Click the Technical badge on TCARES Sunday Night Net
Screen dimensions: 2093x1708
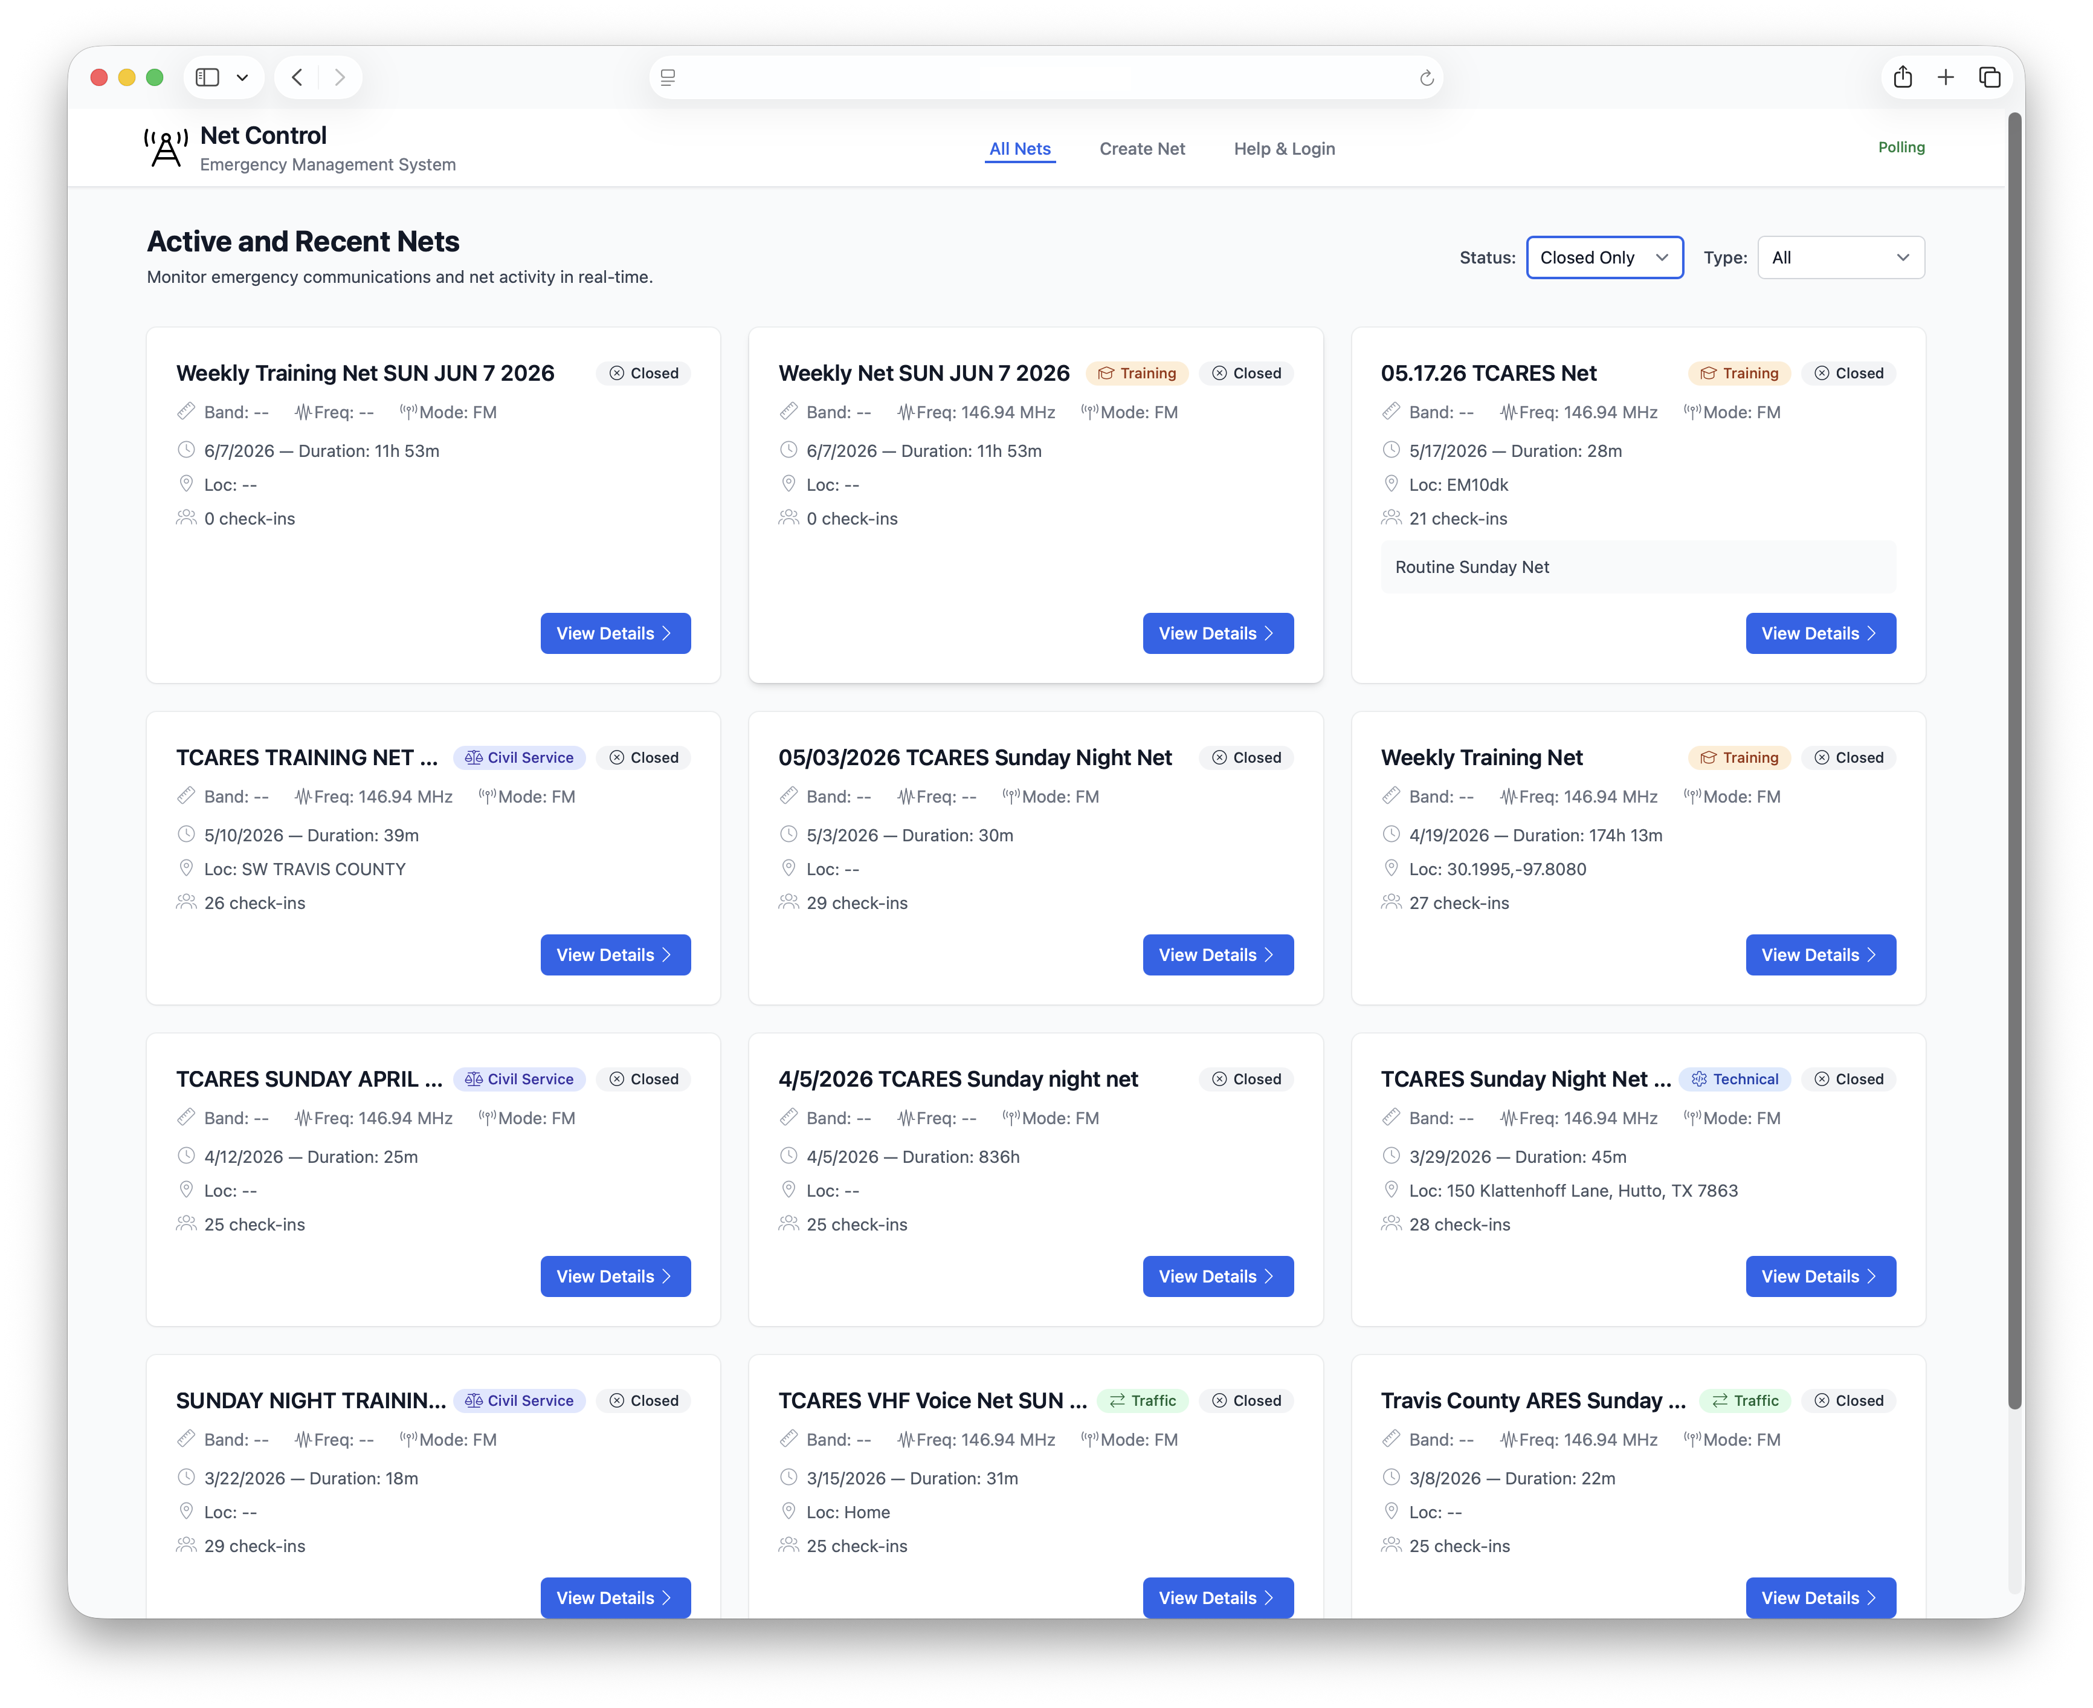pyautogui.click(x=1734, y=1078)
